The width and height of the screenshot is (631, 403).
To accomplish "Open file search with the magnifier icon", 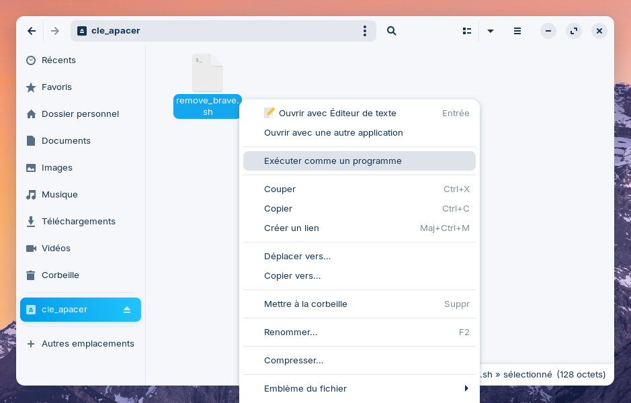I will (x=391, y=31).
